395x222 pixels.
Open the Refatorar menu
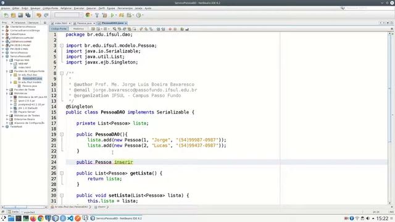(66, 8)
